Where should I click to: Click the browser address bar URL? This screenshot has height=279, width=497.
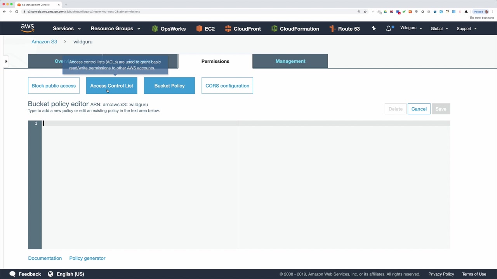click(83, 12)
